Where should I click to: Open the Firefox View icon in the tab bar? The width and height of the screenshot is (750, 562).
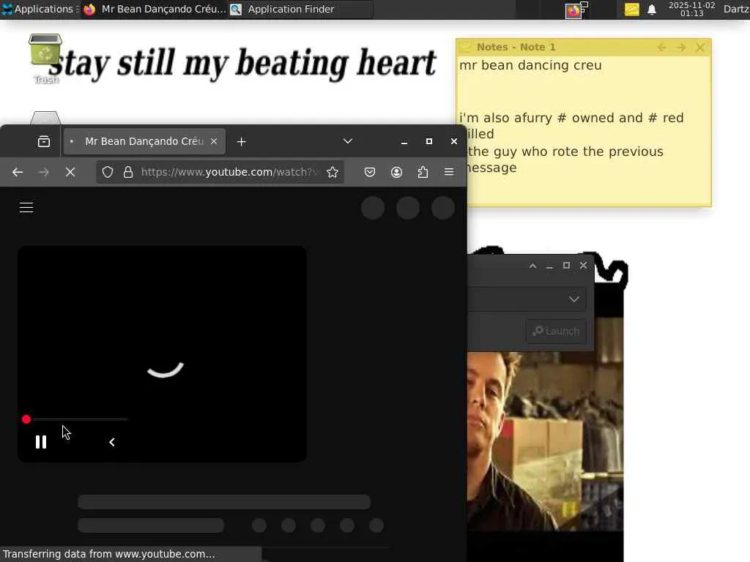coord(44,141)
